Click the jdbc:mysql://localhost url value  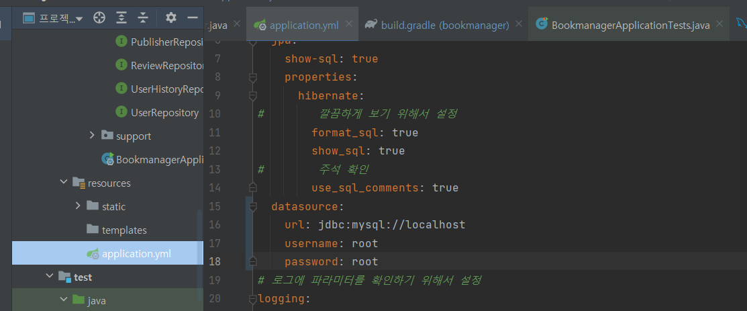(392, 224)
